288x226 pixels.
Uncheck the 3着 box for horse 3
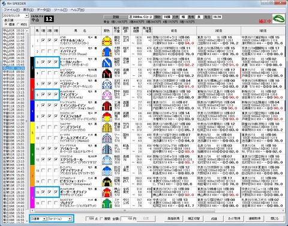pos(56,62)
